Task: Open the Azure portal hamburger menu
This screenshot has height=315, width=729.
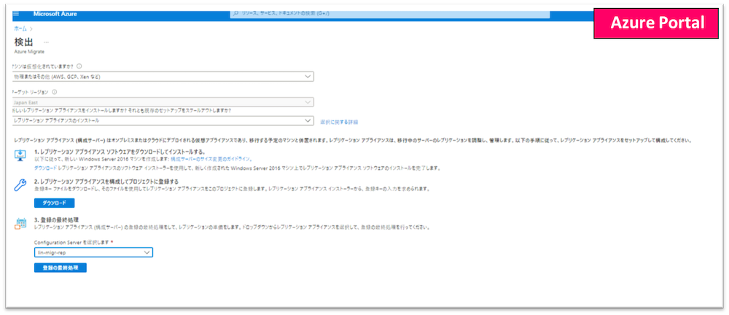Action: (16, 14)
